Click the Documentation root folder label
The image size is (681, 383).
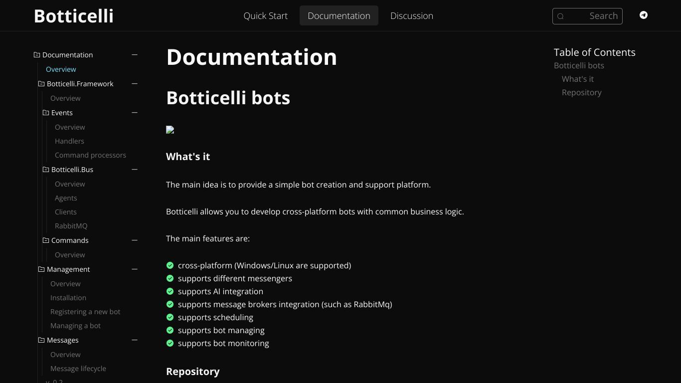[67, 55]
